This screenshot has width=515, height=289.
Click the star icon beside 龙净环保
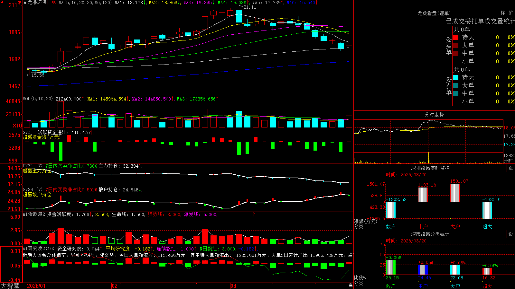tap(25, 3)
